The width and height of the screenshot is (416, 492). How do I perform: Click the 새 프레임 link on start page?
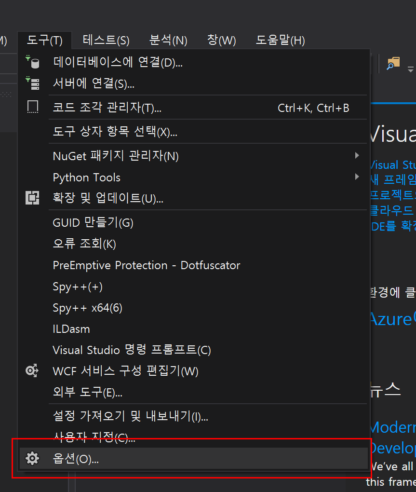point(392,180)
